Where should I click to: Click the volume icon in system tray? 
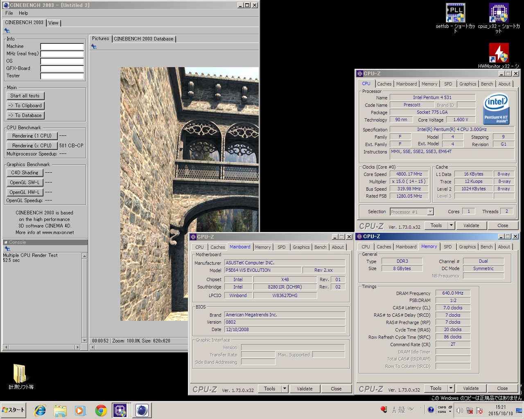tap(460, 410)
